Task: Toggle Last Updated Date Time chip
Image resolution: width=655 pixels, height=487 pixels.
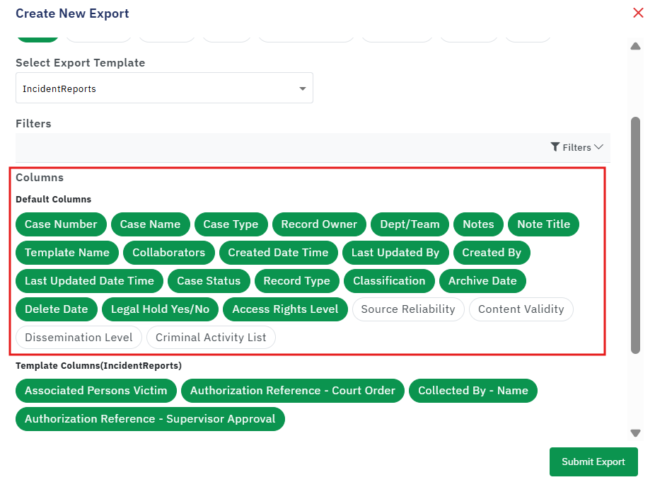Action: pos(89,281)
